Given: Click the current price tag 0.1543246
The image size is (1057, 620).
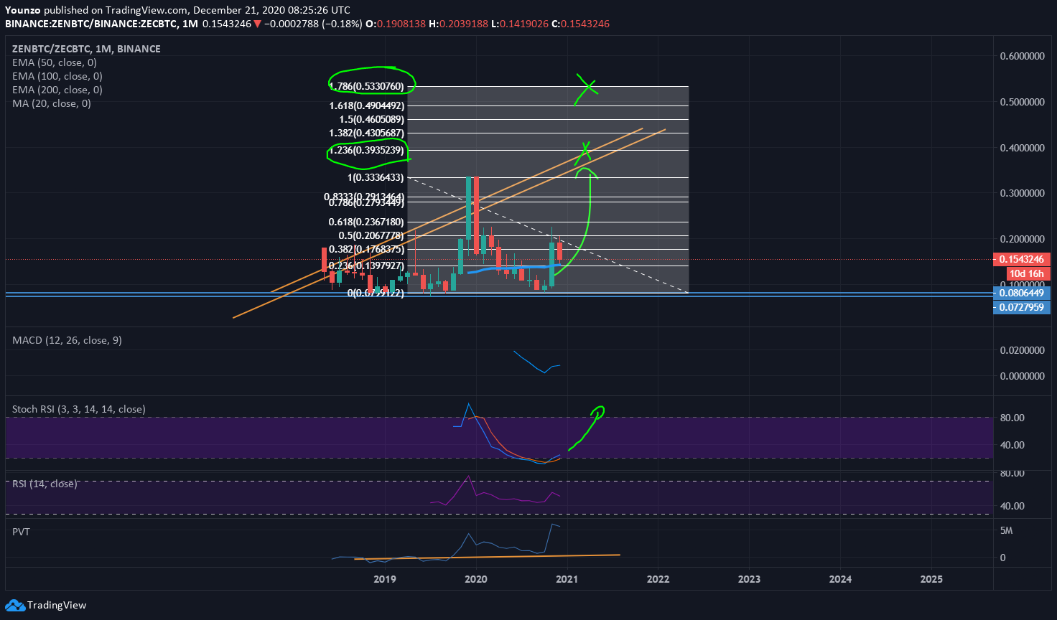Looking at the screenshot, I should pyautogui.click(x=1022, y=259).
